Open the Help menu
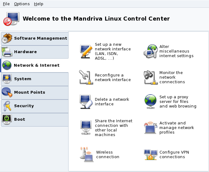 [38, 4]
